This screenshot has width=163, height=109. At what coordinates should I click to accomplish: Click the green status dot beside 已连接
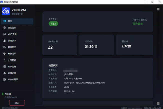3,94
